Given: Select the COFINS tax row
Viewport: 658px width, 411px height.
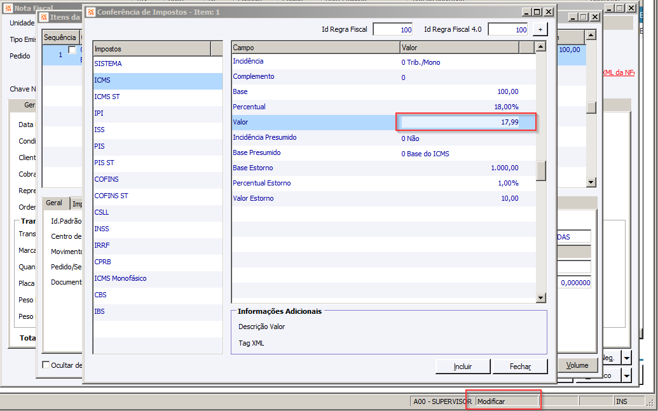Looking at the screenshot, I should (158, 180).
